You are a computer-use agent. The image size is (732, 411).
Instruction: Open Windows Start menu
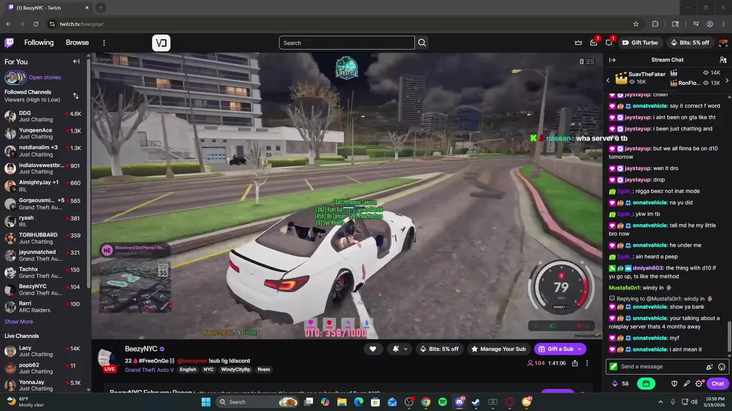[x=206, y=402]
